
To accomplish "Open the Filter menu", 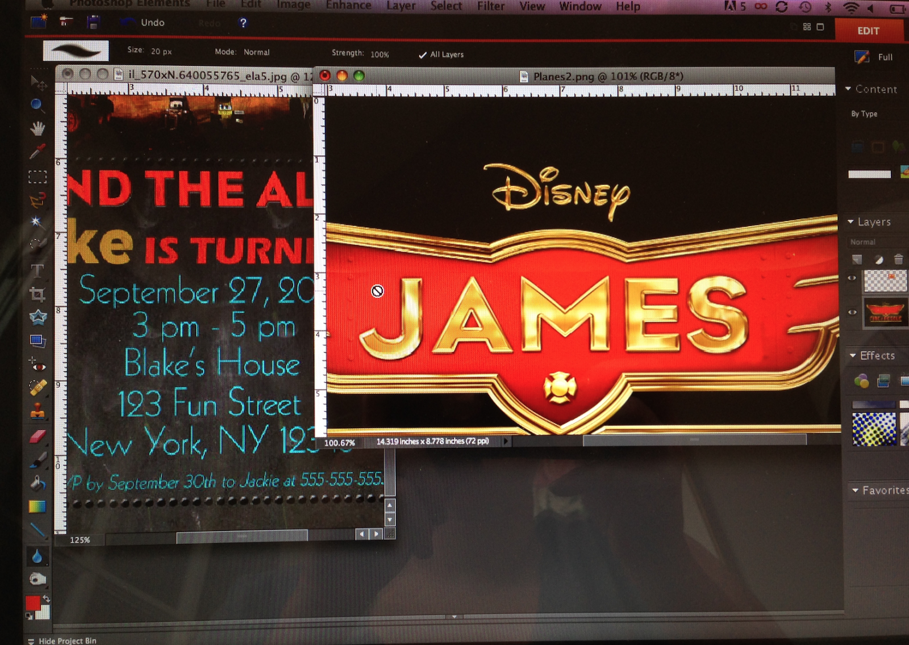I will pyautogui.click(x=491, y=6).
